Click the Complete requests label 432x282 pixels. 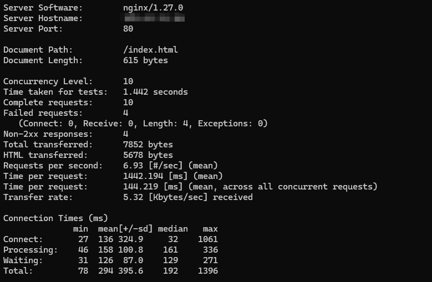pos(48,102)
